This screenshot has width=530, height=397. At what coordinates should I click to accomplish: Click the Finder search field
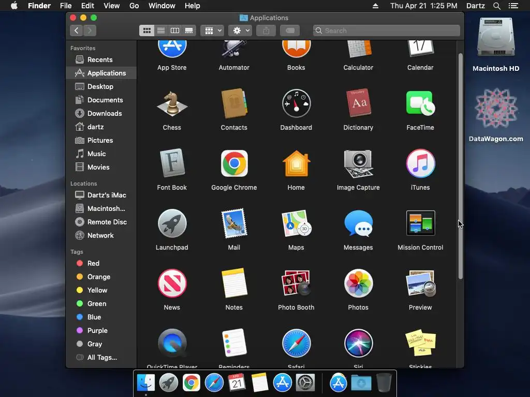click(x=386, y=30)
